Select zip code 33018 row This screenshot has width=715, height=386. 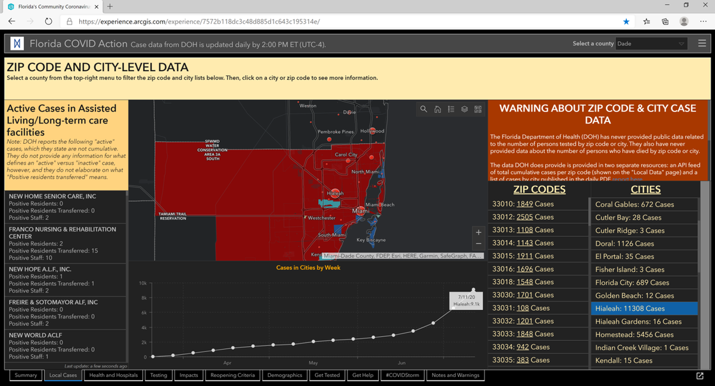538,282
